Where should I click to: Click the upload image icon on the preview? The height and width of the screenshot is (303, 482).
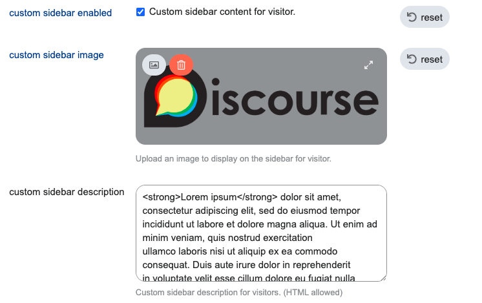coord(154,65)
